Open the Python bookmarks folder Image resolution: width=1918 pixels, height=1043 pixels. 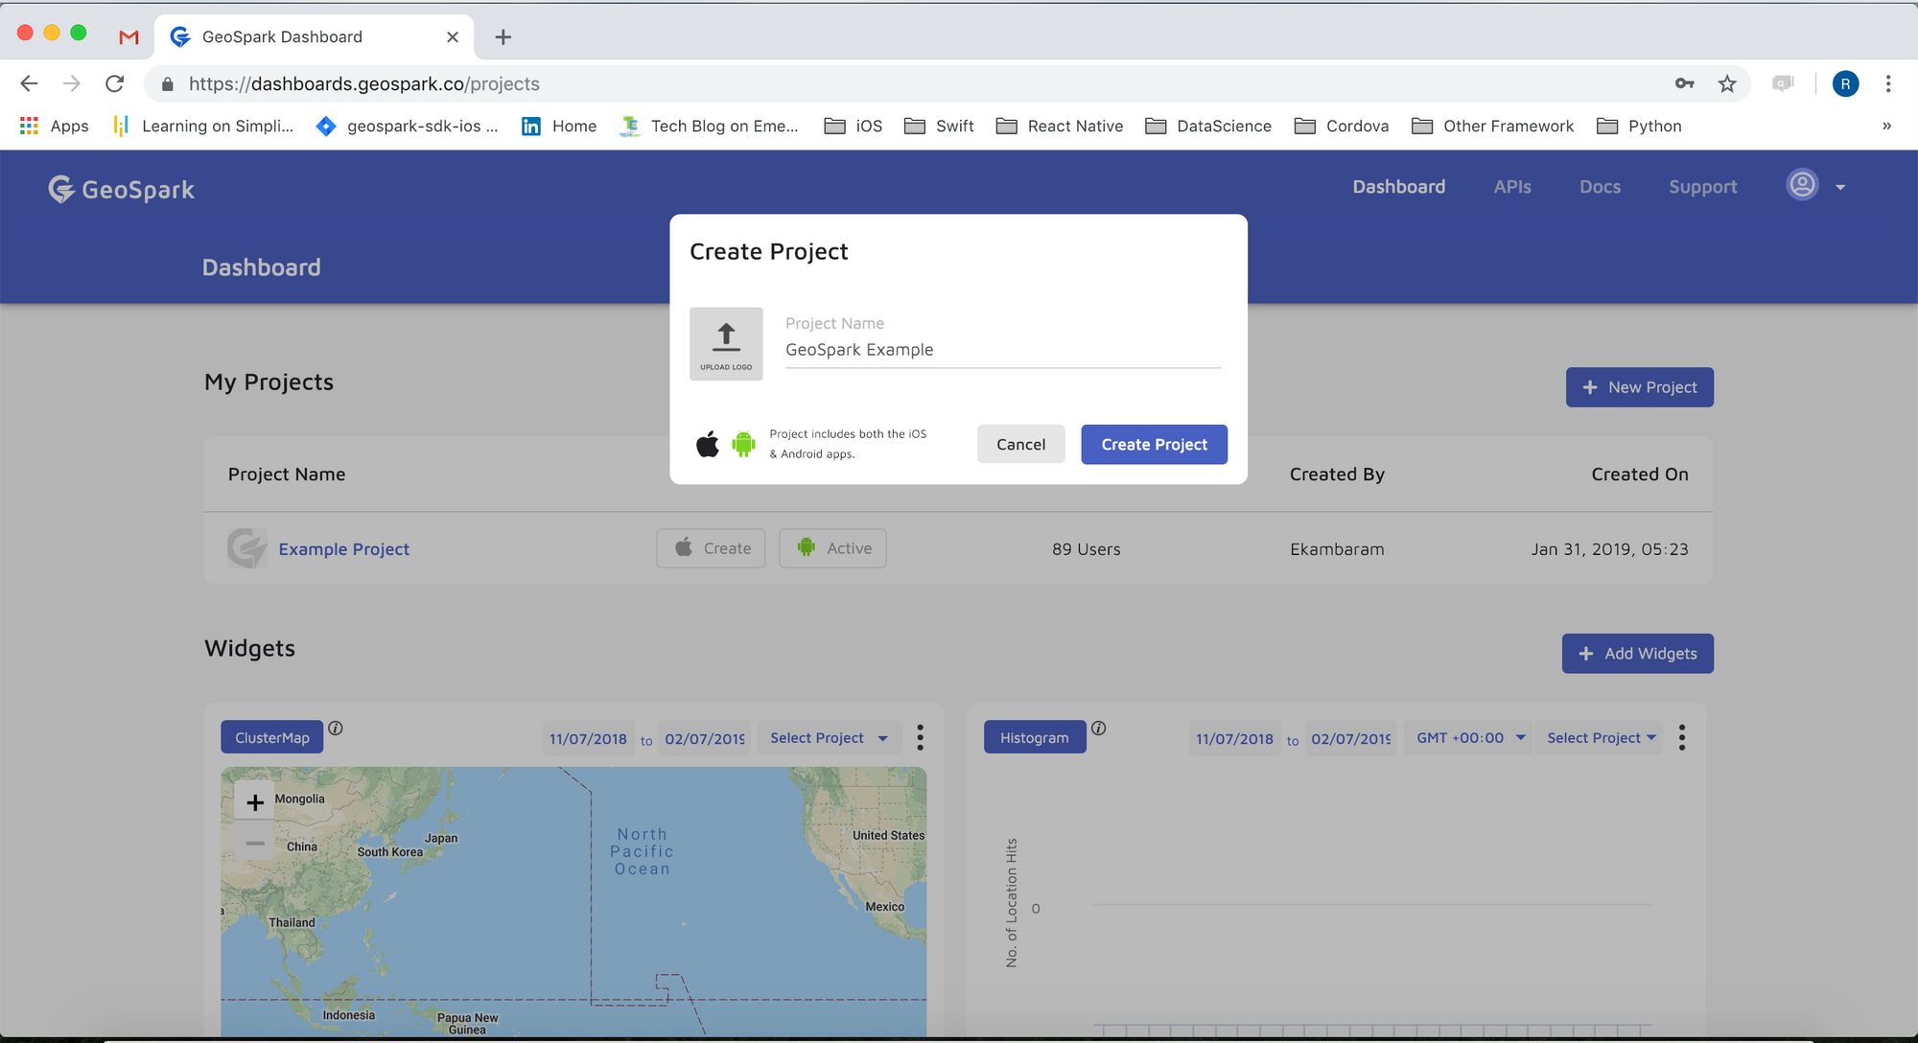coord(1639,126)
